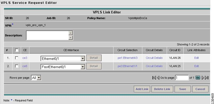Open the ce3 link
This screenshot has width=214, height=104.
pos(25,58)
